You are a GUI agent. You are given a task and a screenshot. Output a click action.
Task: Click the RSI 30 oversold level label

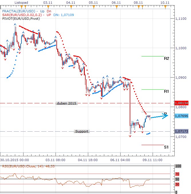point(177,185)
